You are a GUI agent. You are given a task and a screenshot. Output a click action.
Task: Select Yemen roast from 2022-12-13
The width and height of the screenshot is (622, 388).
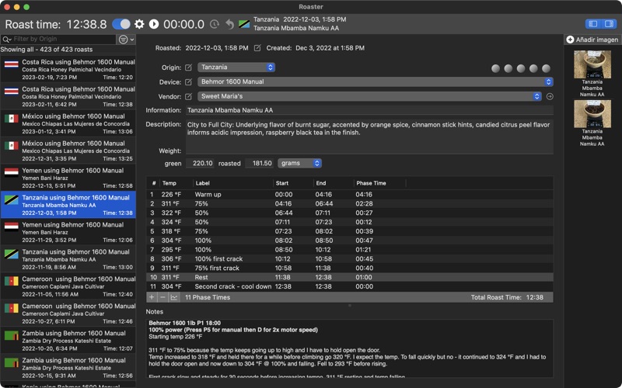click(x=68, y=178)
